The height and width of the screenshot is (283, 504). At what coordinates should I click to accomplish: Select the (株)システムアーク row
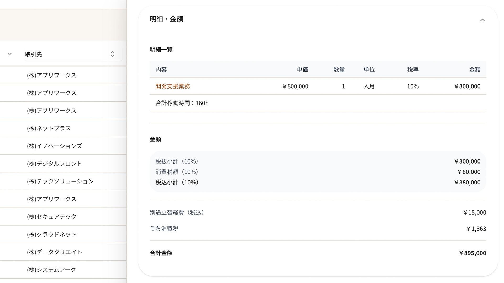pos(51,270)
